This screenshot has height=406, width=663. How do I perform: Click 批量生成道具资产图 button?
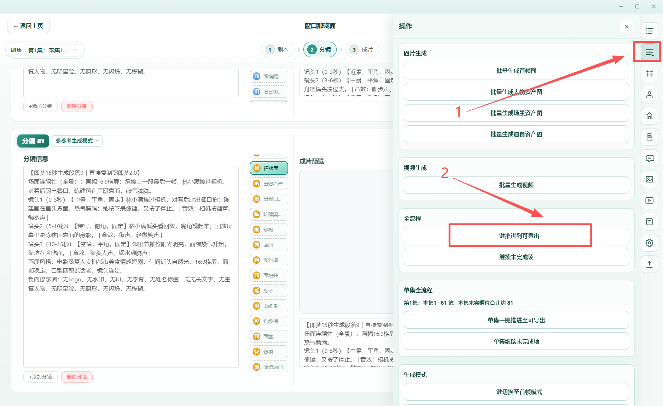click(x=516, y=134)
